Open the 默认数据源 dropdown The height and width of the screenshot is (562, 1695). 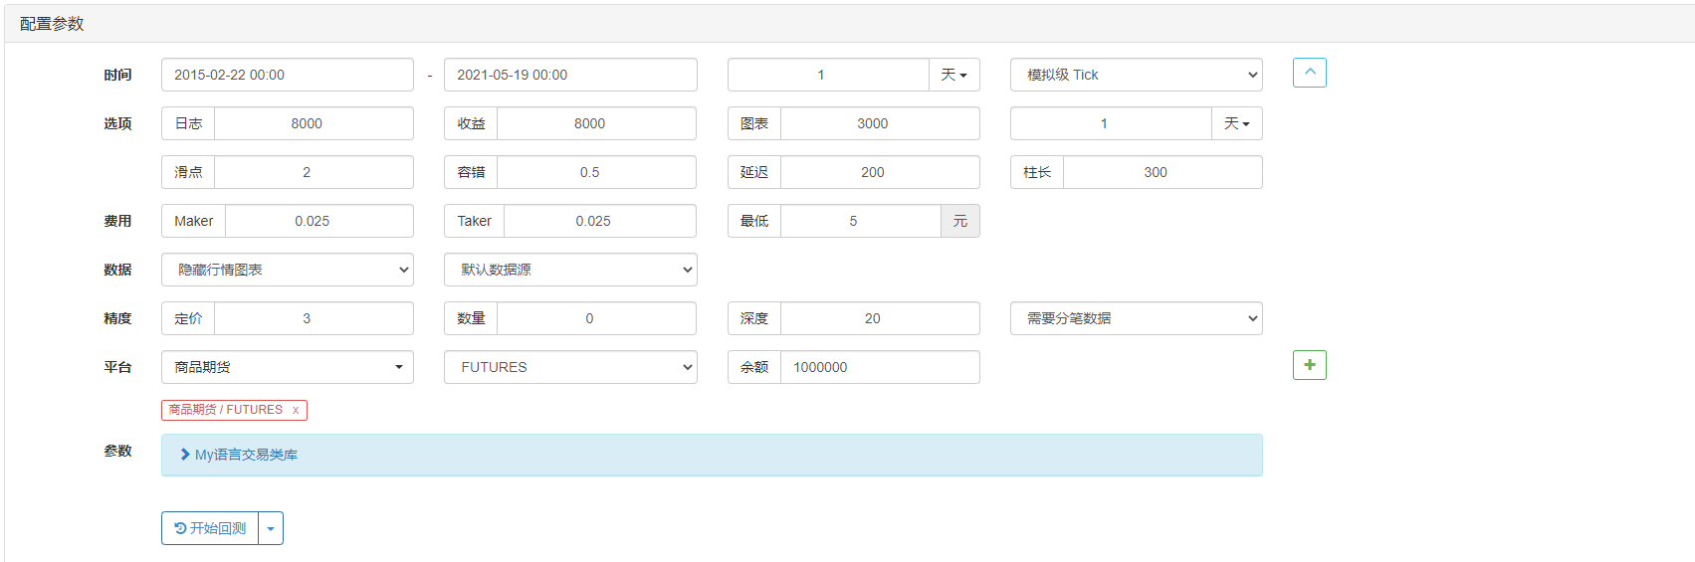click(x=570, y=270)
